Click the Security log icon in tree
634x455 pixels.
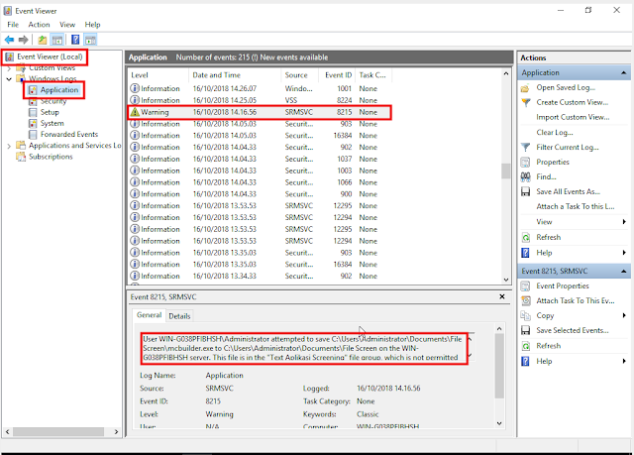[33, 101]
